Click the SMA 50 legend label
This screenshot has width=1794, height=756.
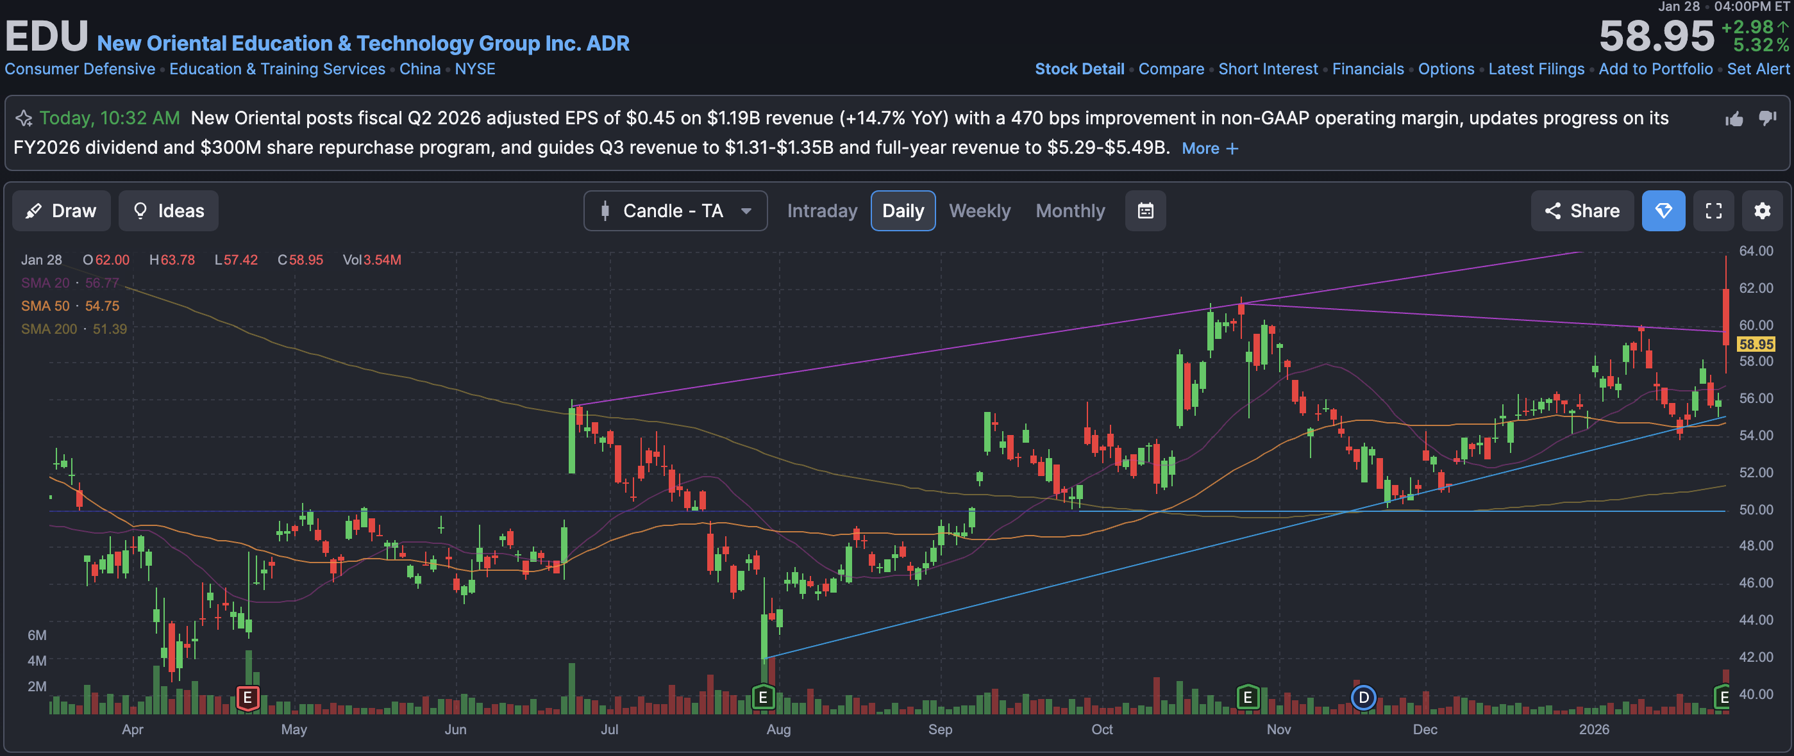tap(46, 306)
